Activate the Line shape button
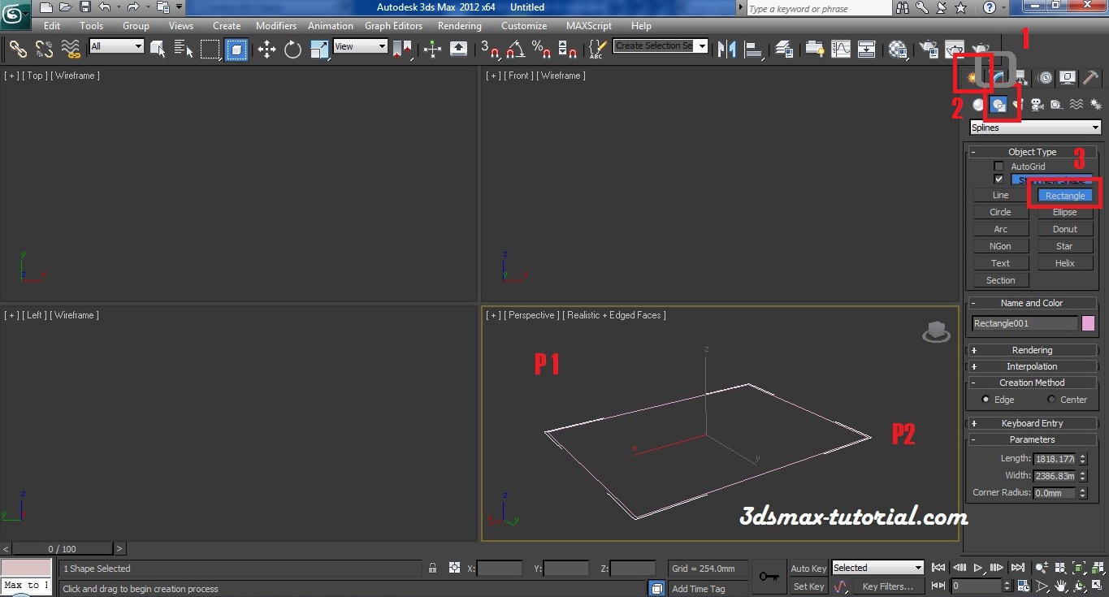Image resolution: width=1109 pixels, height=597 pixels. [x=999, y=194]
